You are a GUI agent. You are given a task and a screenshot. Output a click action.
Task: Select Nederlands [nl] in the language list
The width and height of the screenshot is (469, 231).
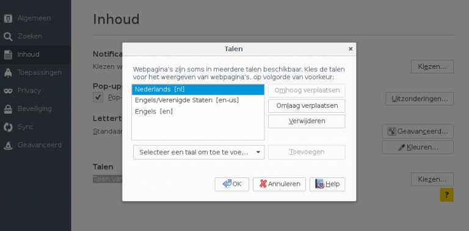point(198,89)
